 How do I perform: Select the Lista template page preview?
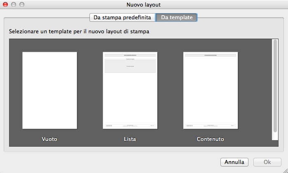(130, 90)
